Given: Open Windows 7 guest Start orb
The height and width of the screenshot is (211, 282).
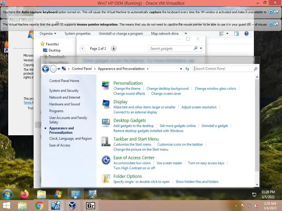Looking at the screenshot, I should point(7,194).
